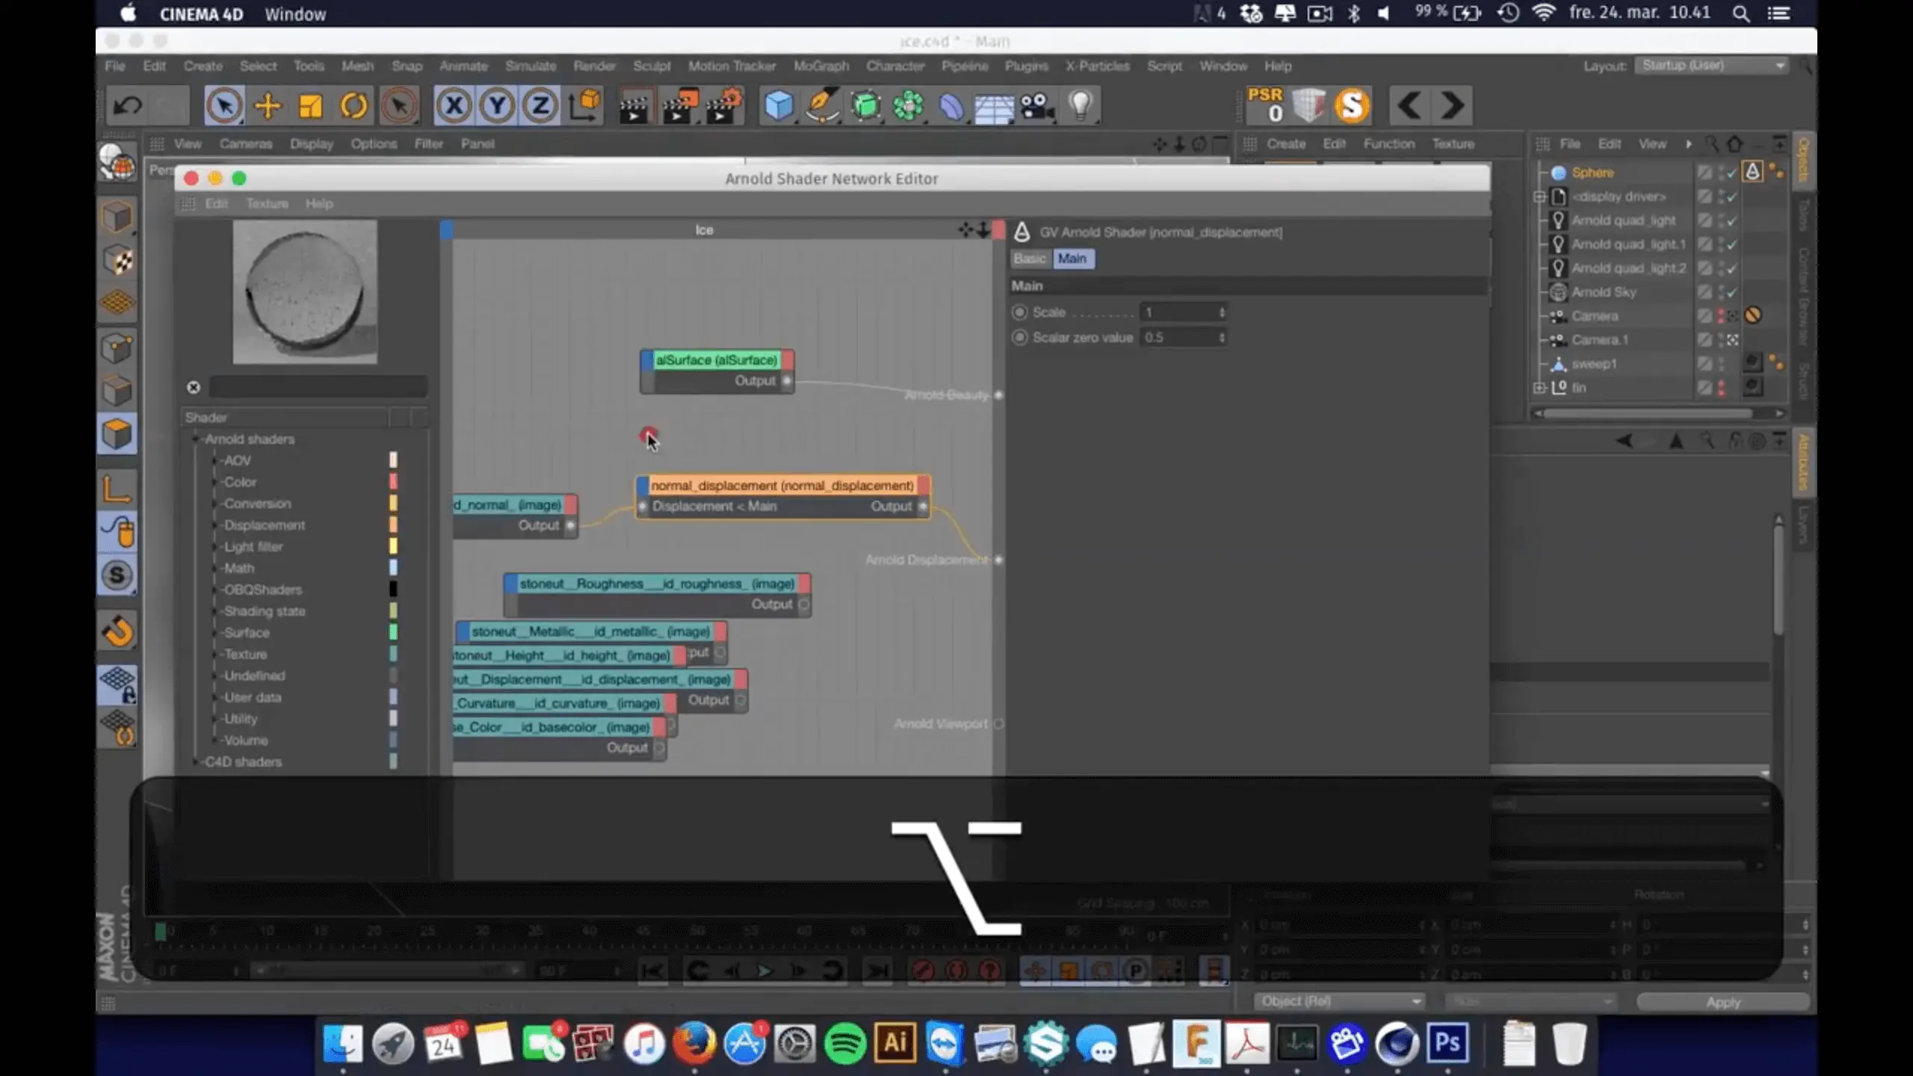Click the Axis mode L icon
Viewport: 1913px width, 1076px height.
(117, 489)
